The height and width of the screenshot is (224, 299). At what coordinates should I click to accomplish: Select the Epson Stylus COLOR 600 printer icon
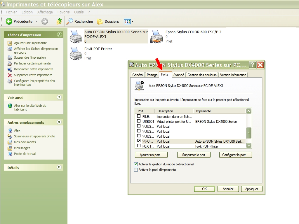157,36
